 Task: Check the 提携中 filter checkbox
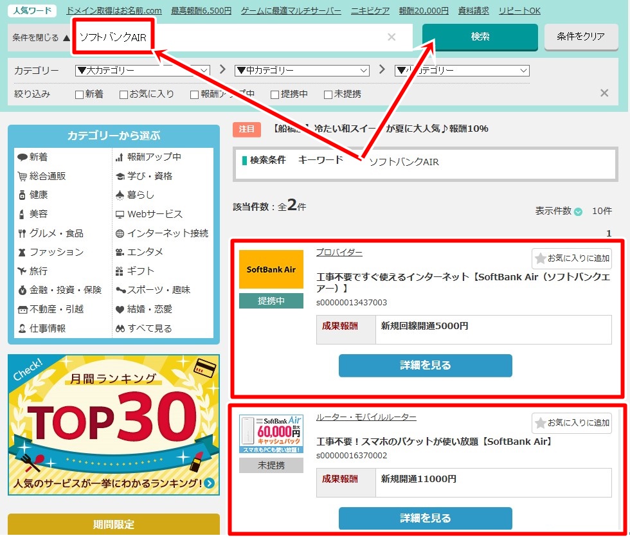275,94
